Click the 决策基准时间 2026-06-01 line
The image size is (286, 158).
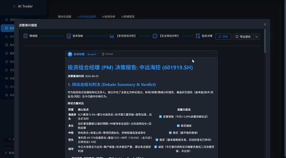tap(83, 76)
